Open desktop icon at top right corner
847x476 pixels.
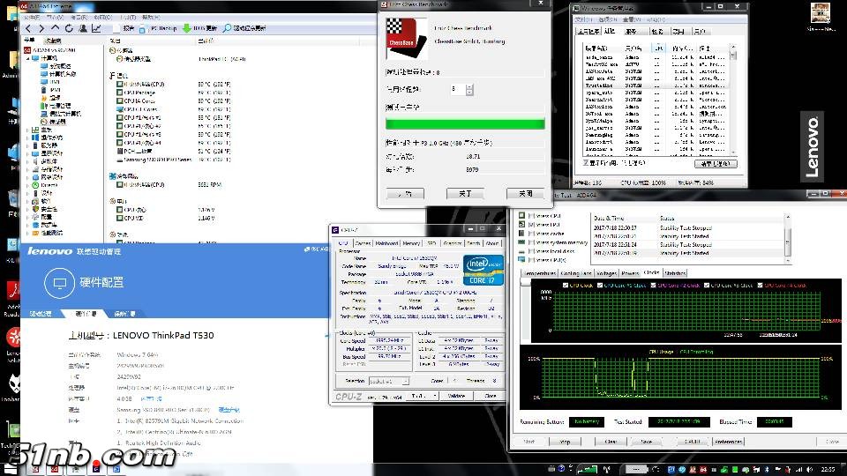point(820,17)
